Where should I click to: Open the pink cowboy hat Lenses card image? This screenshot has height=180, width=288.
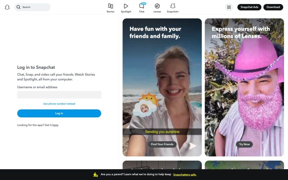(x=244, y=87)
